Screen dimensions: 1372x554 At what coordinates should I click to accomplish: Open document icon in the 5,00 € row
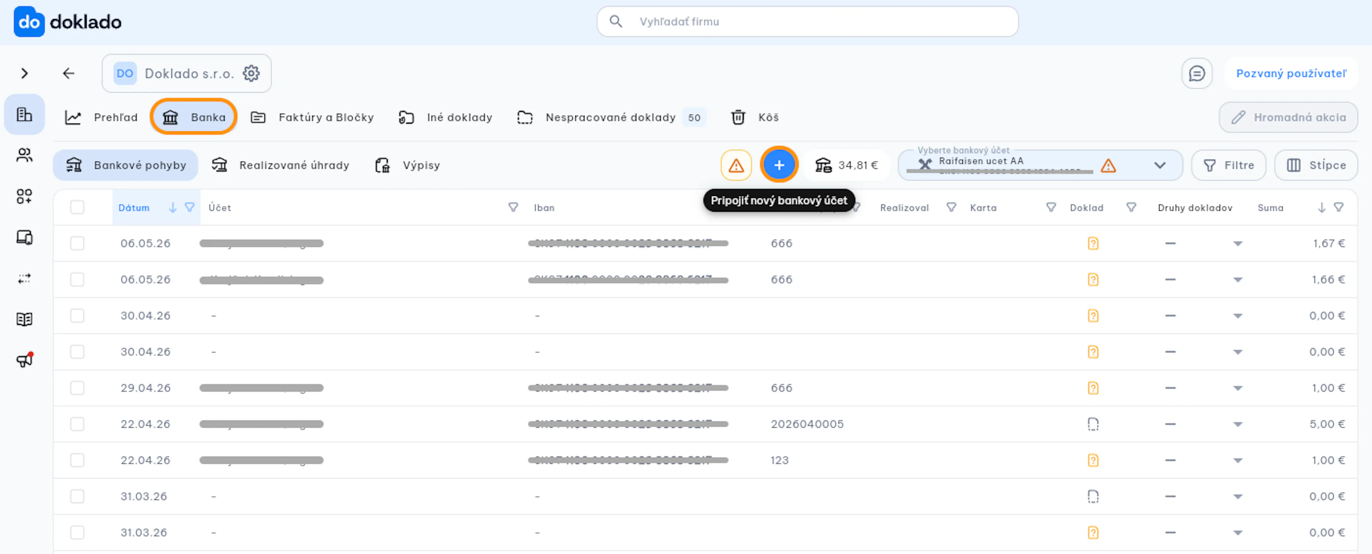click(x=1093, y=425)
